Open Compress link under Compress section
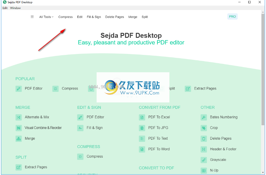The image size is (266, 175). click(x=95, y=156)
